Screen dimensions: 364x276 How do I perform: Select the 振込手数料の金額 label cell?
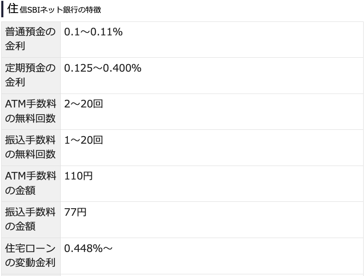[31, 220]
